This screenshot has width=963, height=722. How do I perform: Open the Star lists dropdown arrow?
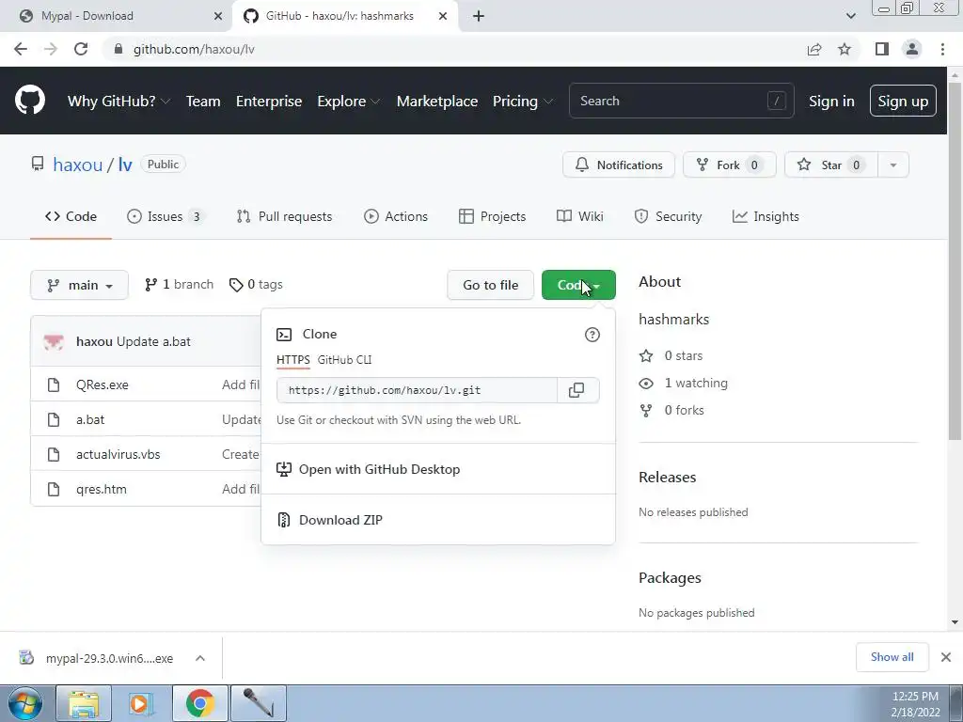tap(893, 165)
